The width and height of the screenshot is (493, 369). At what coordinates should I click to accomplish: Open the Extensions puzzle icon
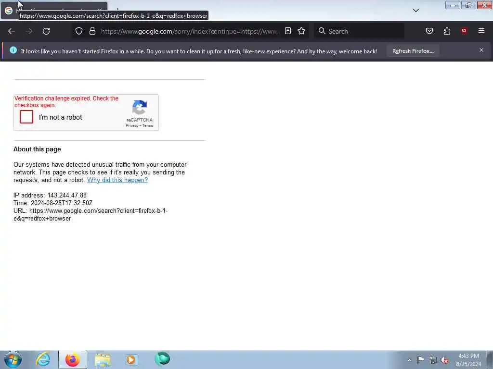tap(447, 31)
